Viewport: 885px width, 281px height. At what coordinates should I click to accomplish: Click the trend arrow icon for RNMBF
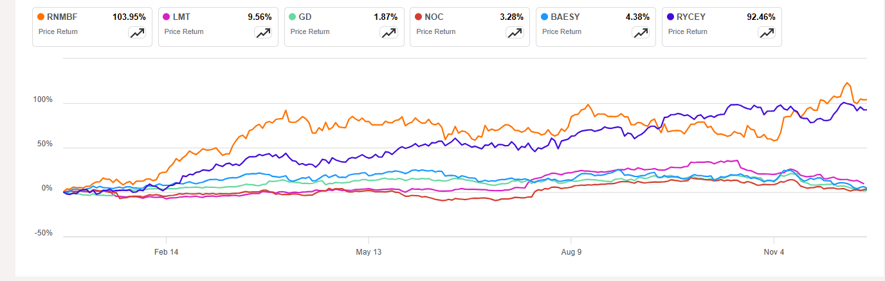(137, 34)
